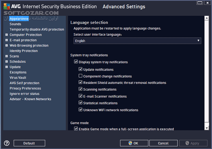
Task: Open the user interface language dropdown
Action: 137,41
